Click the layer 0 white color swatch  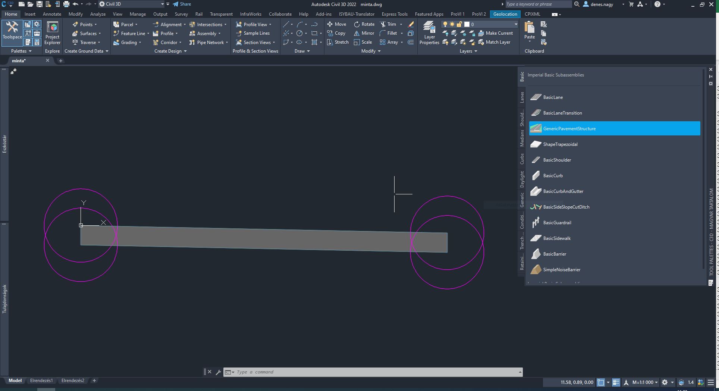[x=467, y=24]
